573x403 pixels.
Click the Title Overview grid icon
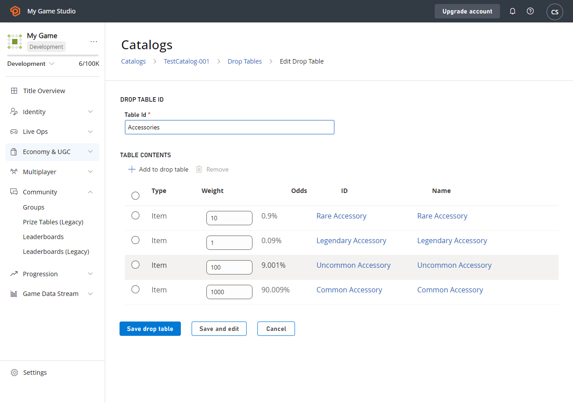tap(14, 91)
